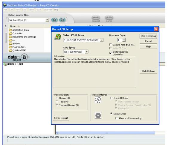The height and width of the screenshot is (145, 171).
Task: Click the Easy CD Creator title icon
Action: pos(5,5)
